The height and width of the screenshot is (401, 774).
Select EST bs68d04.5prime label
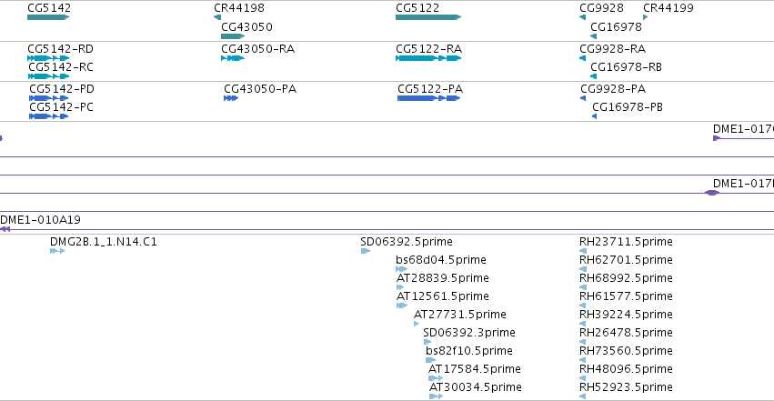(441, 260)
